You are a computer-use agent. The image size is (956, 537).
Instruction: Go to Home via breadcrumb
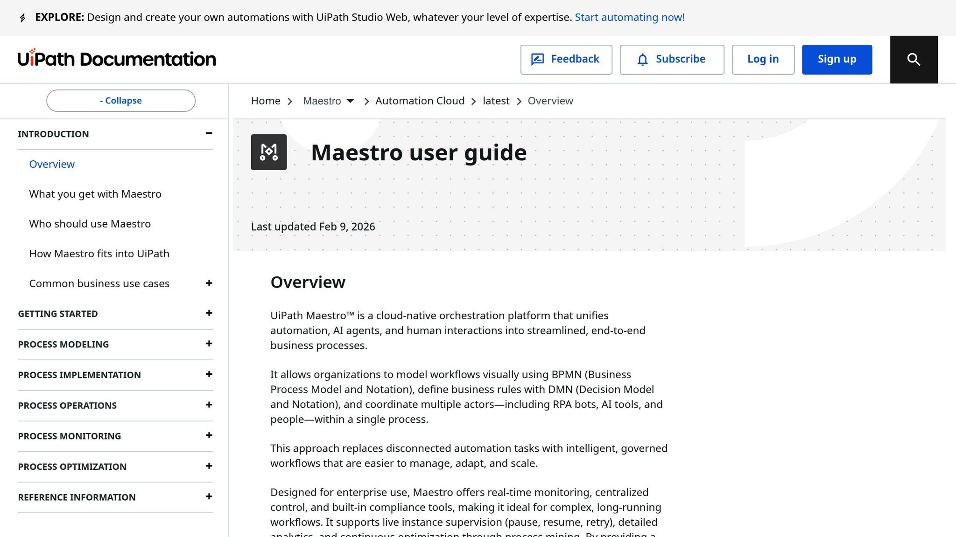tap(265, 101)
